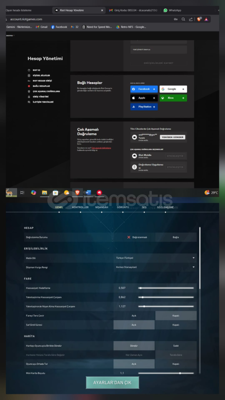Screen dimensions: 225x400
Task: Open File Explorer from the taskbar
Action: click(44, 193)
